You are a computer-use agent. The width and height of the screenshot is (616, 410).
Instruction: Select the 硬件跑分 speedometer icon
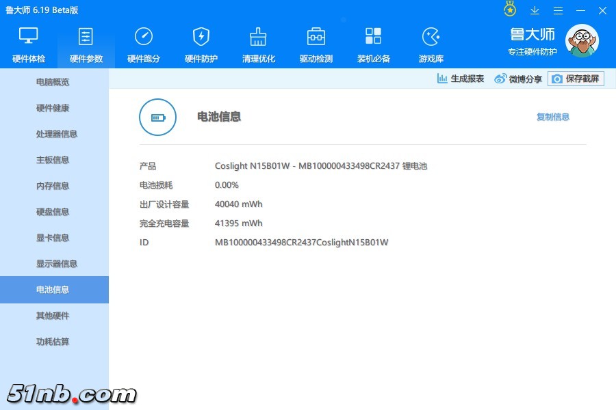coord(144,37)
